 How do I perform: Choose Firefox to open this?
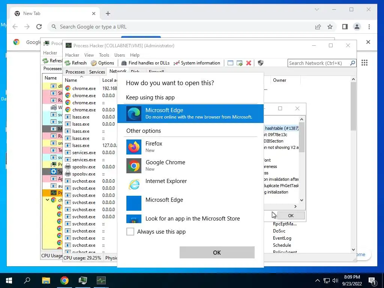tap(190, 147)
